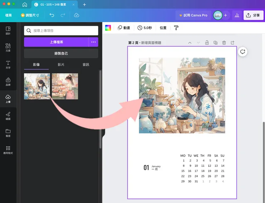Viewport: 265px width, 203px height.
Task: Lock page 2 with padlock icon
Action: (207, 42)
